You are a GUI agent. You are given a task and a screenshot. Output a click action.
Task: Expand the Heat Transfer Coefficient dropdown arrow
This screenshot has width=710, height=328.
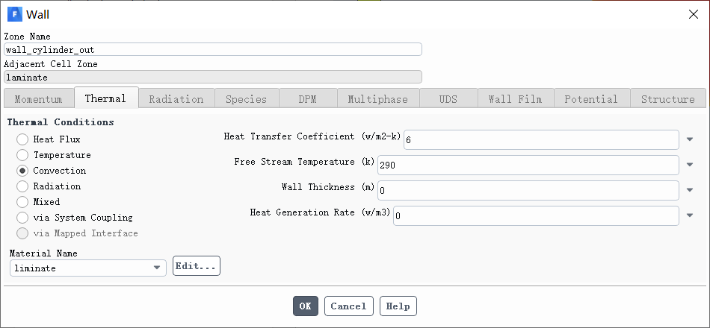tap(690, 139)
